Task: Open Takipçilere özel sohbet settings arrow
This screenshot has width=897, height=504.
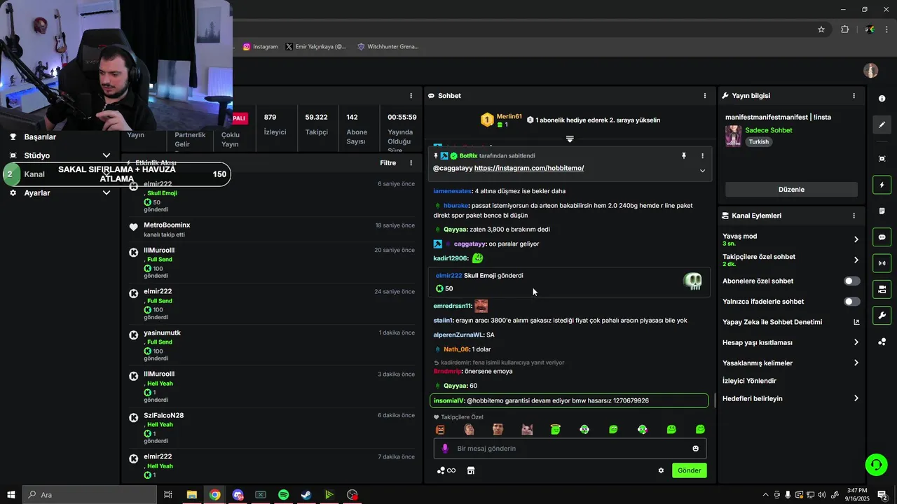Action: (856, 260)
